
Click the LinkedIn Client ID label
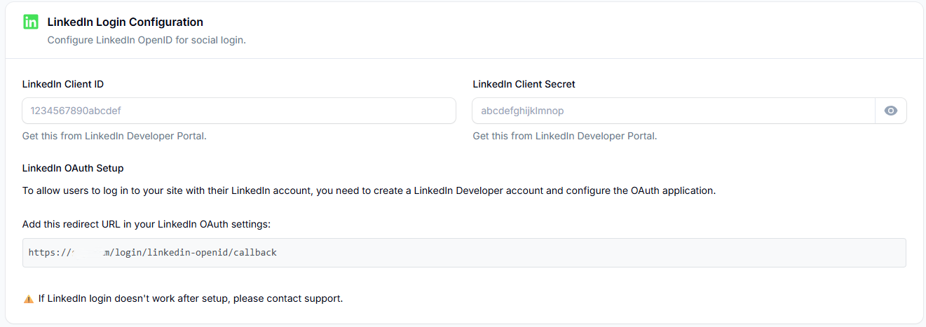coord(63,84)
